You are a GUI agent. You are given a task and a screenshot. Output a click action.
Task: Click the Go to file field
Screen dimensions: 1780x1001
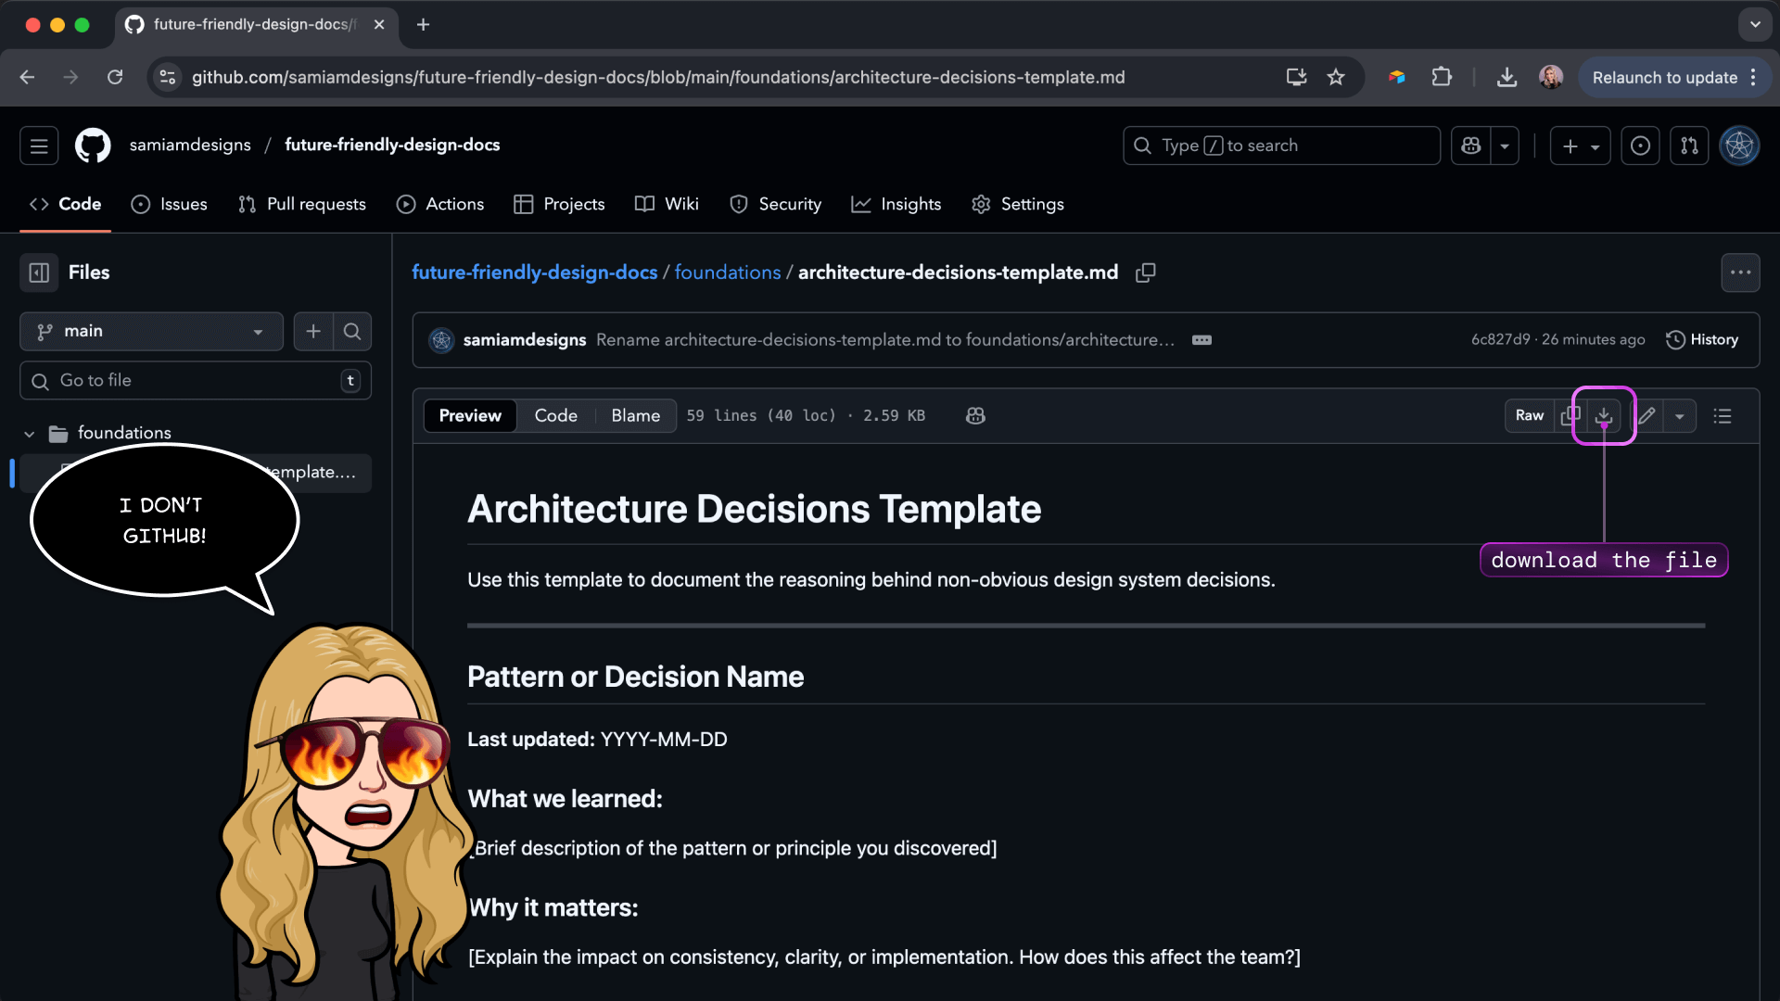pyautogui.click(x=195, y=381)
